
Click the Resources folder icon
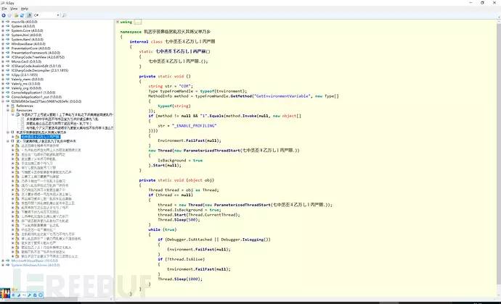coord(13,110)
